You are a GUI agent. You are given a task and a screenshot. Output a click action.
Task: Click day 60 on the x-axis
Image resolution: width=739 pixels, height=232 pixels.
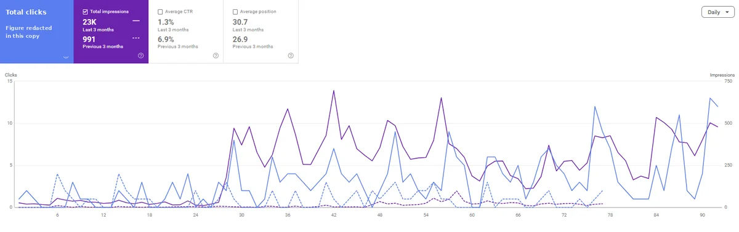pyautogui.click(x=472, y=215)
